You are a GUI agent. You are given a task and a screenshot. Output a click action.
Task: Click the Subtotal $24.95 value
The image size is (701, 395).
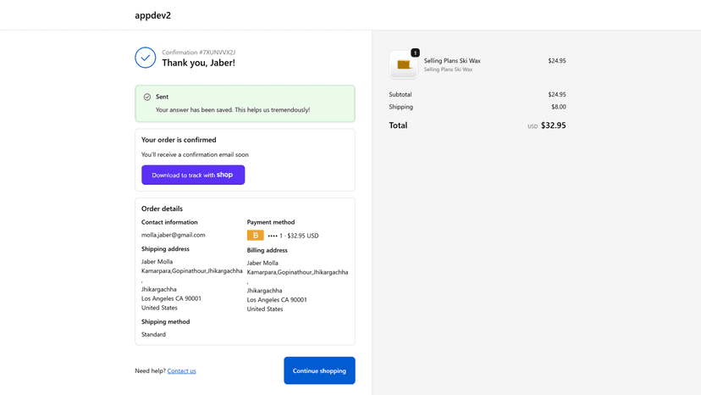point(556,94)
